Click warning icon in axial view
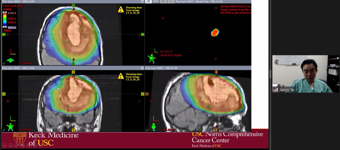The width and height of the screenshot is (340, 150). 121,9
